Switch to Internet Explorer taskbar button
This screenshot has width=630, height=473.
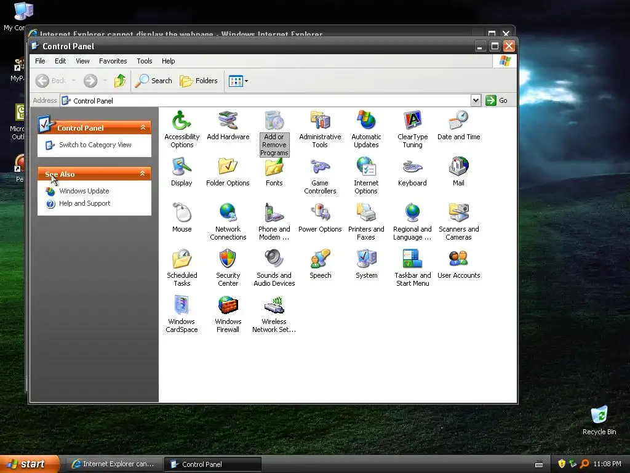(114, 464)
